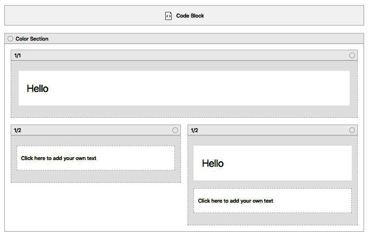Click placeholder text block in the half column without Hello

coord(96,158)
